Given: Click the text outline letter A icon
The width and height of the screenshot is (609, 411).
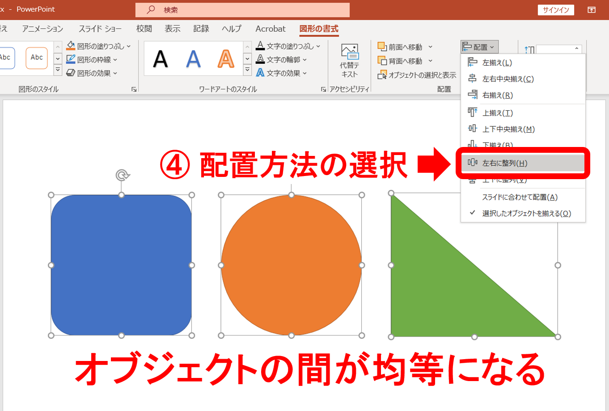Looking at the screenshot, I should tap(260, 59).
